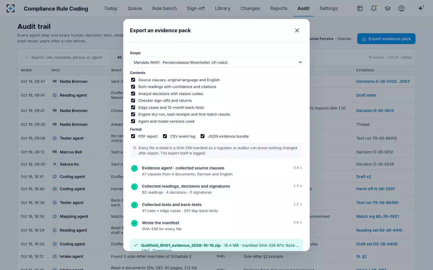Open Match log ML-26-0921 link
This screenshot has height=270, width=433.
click(378, 216)
